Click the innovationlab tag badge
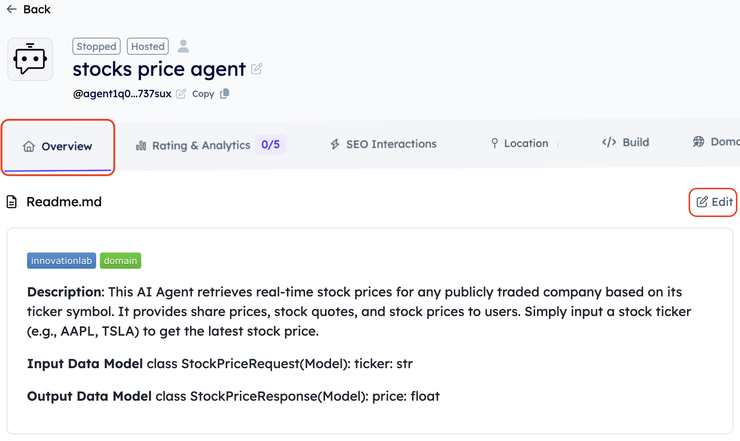 click(x=61, y=261)
